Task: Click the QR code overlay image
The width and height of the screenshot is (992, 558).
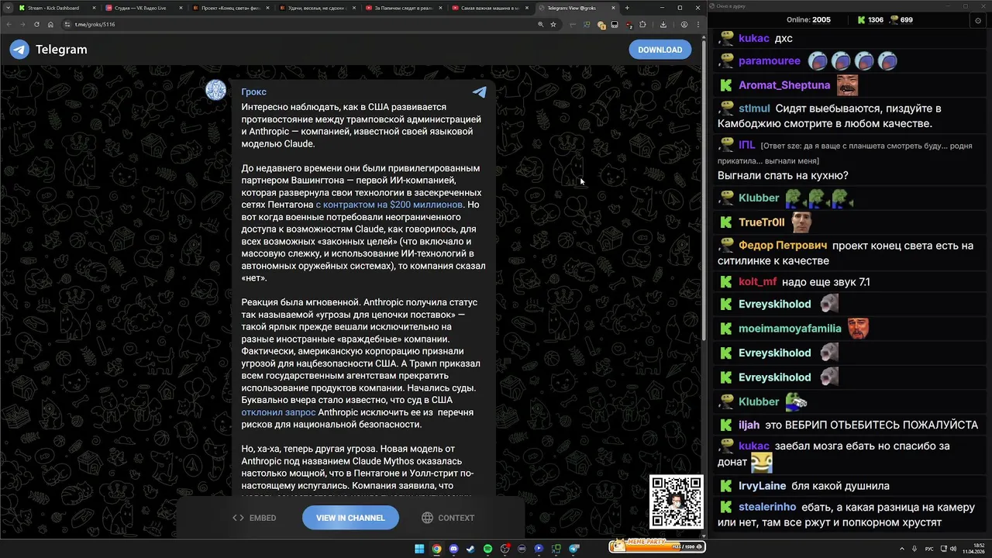Action: pyautogui.click(x=677, y=502)
